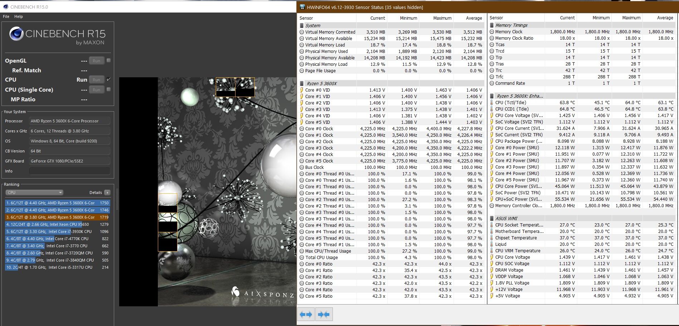Viewport: 679px width, 326px height.
Task: Select the Intel Core i7-3720QM ranking row
Action: tap(57, 253)
